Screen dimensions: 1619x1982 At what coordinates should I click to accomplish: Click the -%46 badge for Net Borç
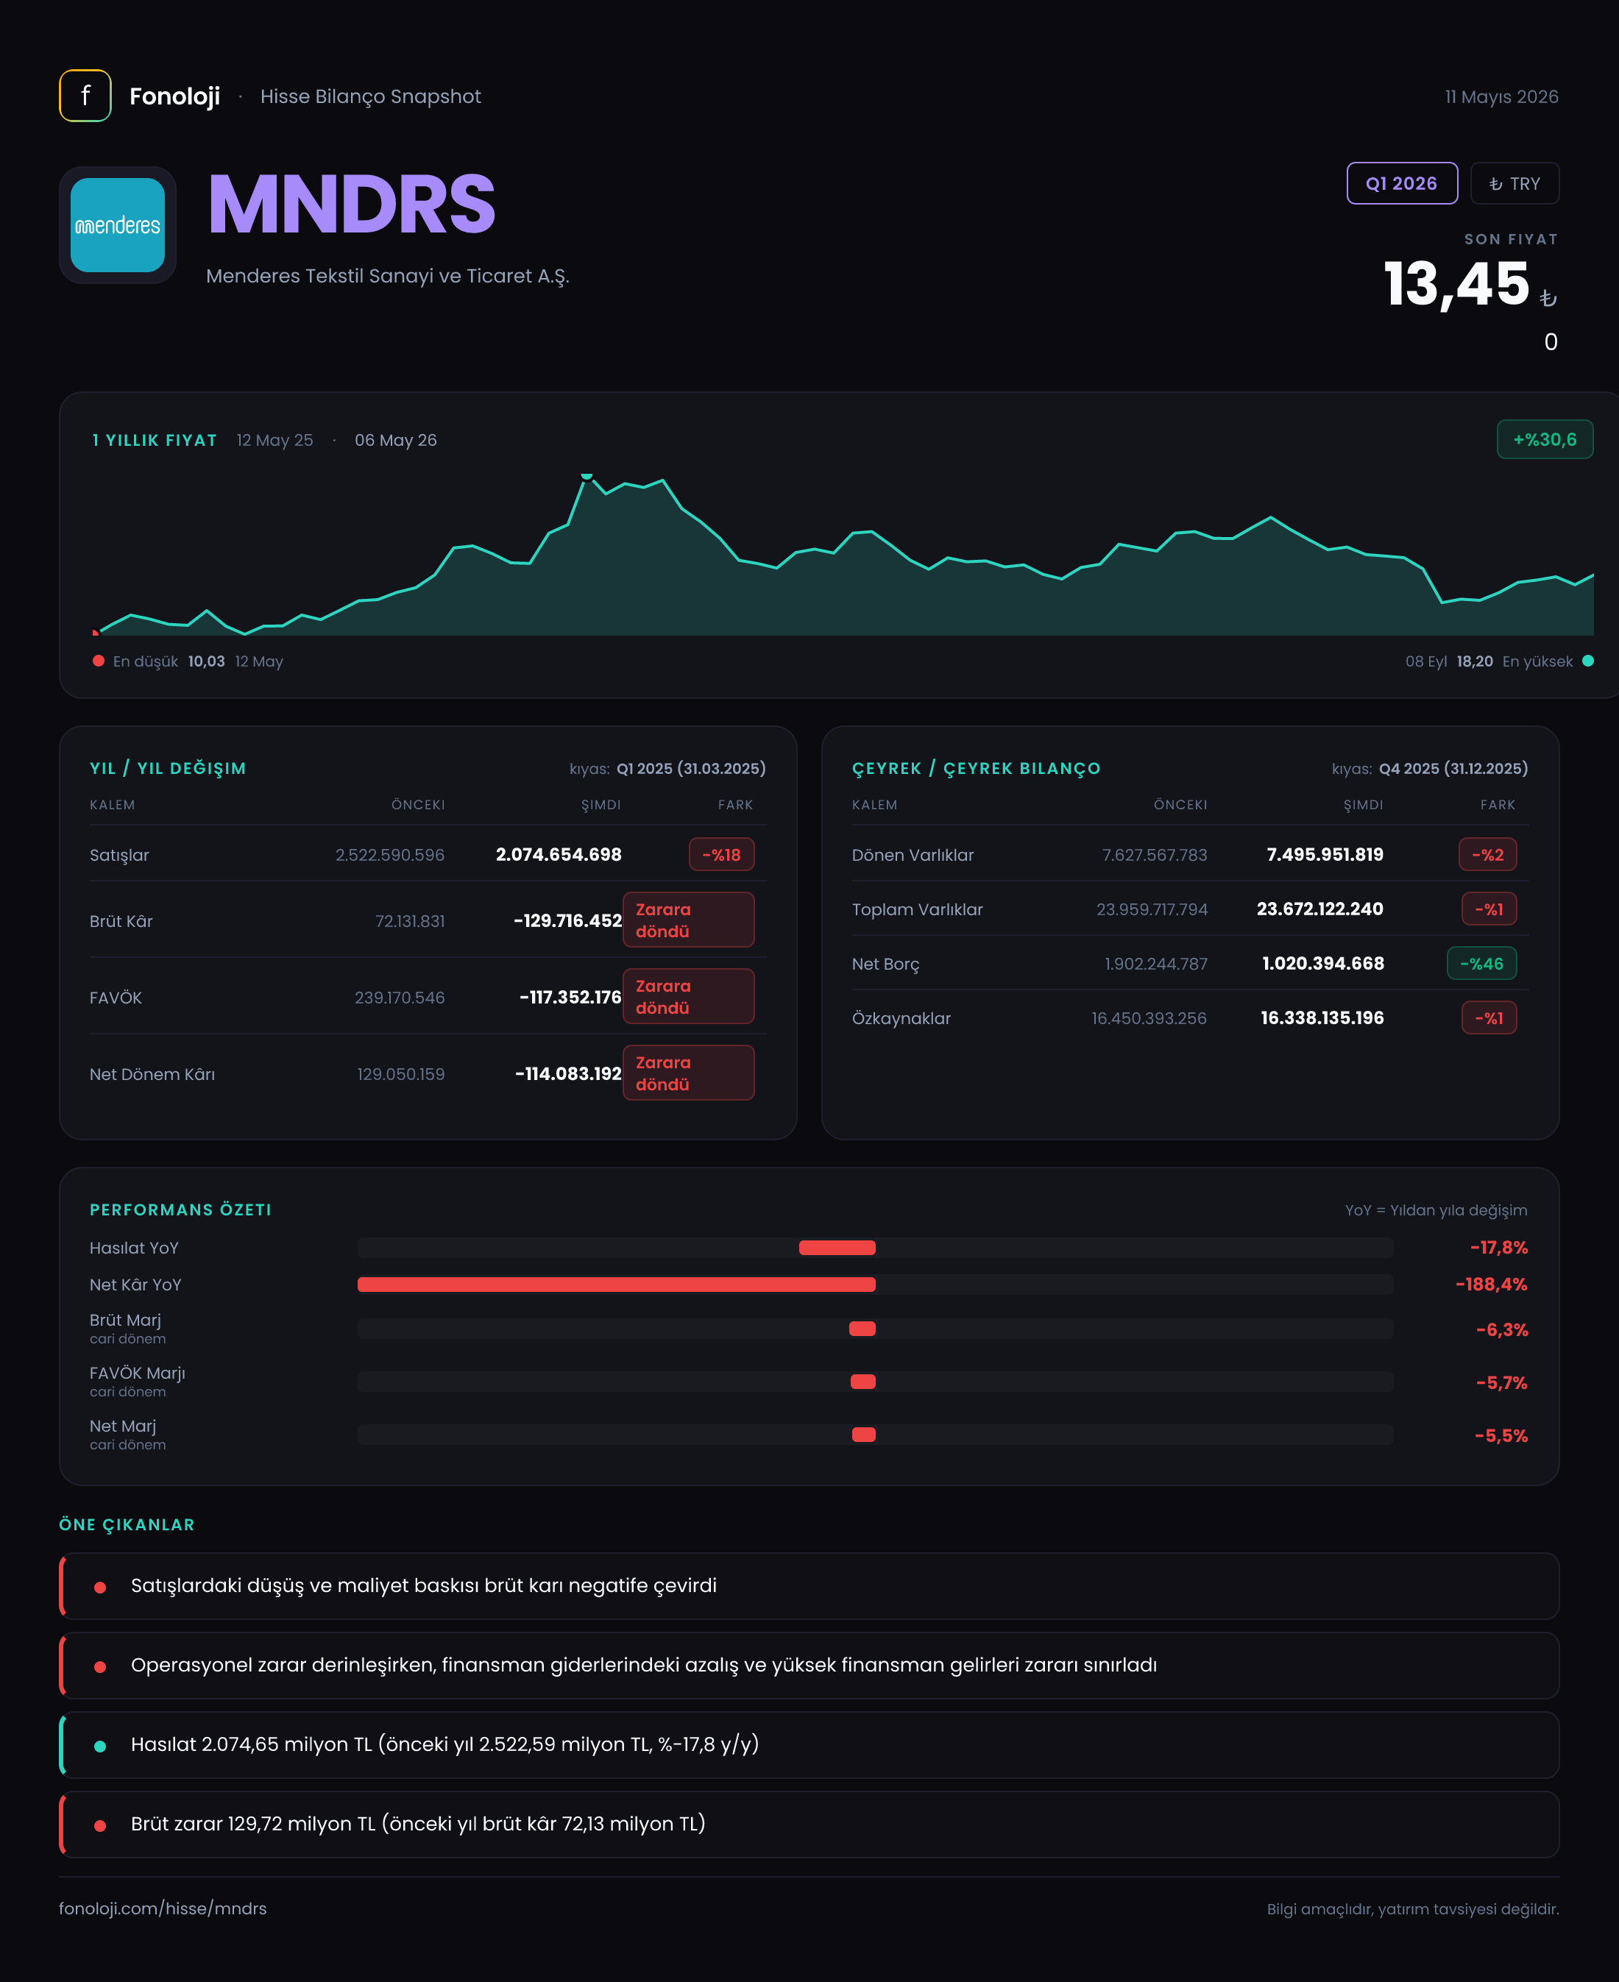coord(1482,964)
